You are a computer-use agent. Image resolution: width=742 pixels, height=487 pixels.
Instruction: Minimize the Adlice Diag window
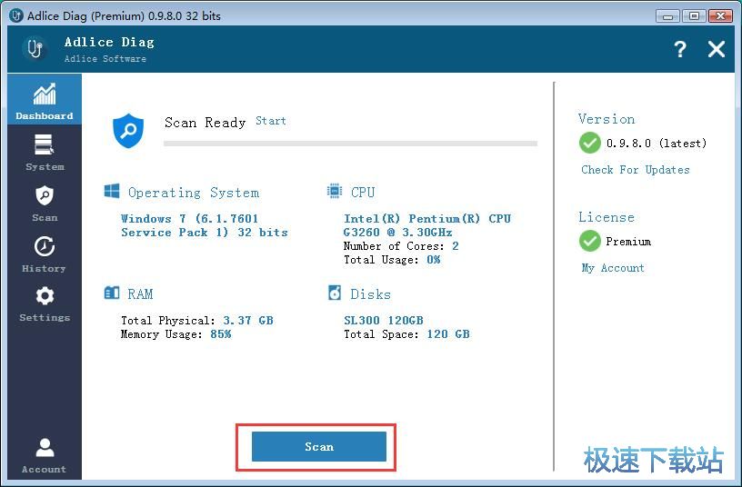coord(667,15)
